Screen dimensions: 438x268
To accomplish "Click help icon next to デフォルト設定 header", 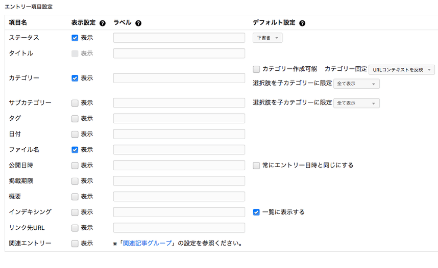I will [302, 23].
